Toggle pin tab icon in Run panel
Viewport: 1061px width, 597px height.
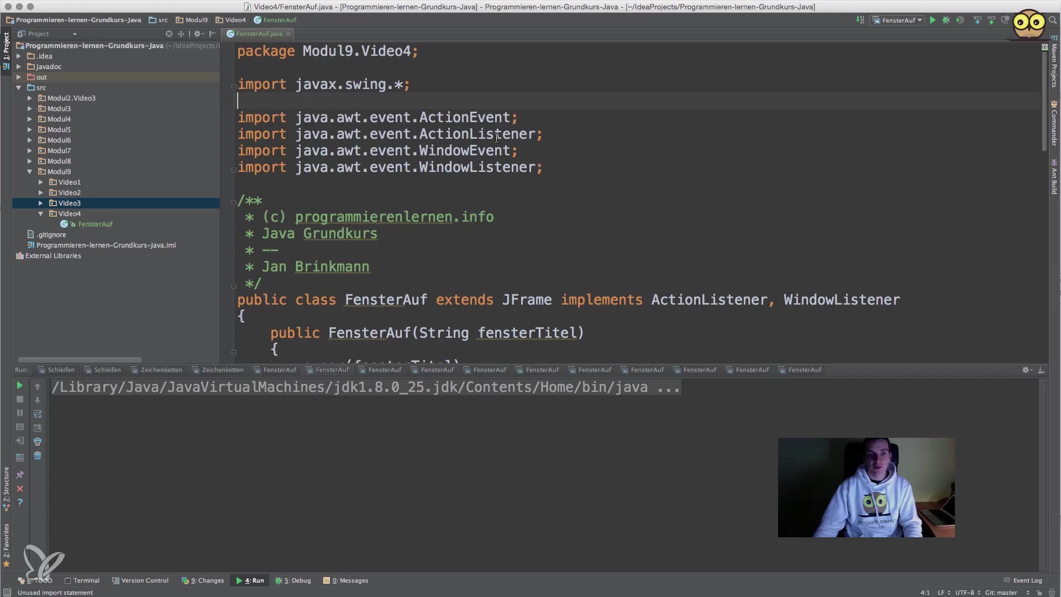(x=20, y=475)
